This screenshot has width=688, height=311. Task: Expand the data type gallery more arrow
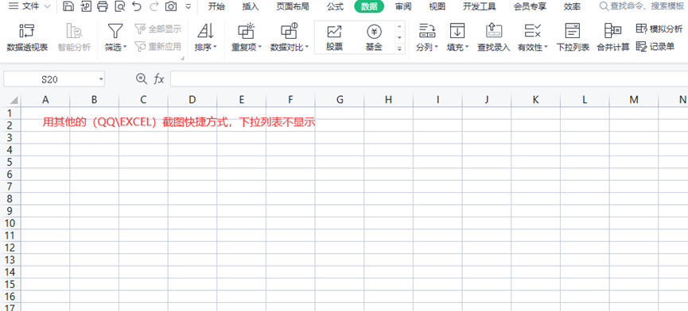399,48
